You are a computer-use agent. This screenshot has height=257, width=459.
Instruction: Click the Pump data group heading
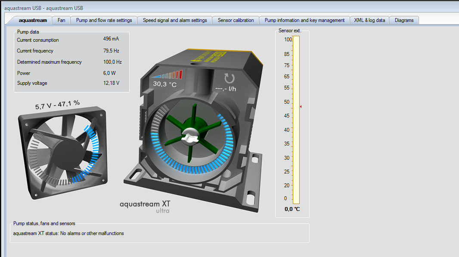[x=28, y=31]
